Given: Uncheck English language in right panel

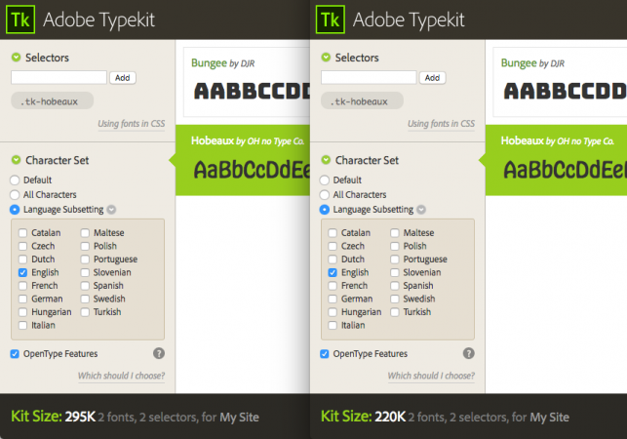Looking at the screenshot, I should click(x=333, y=272).
